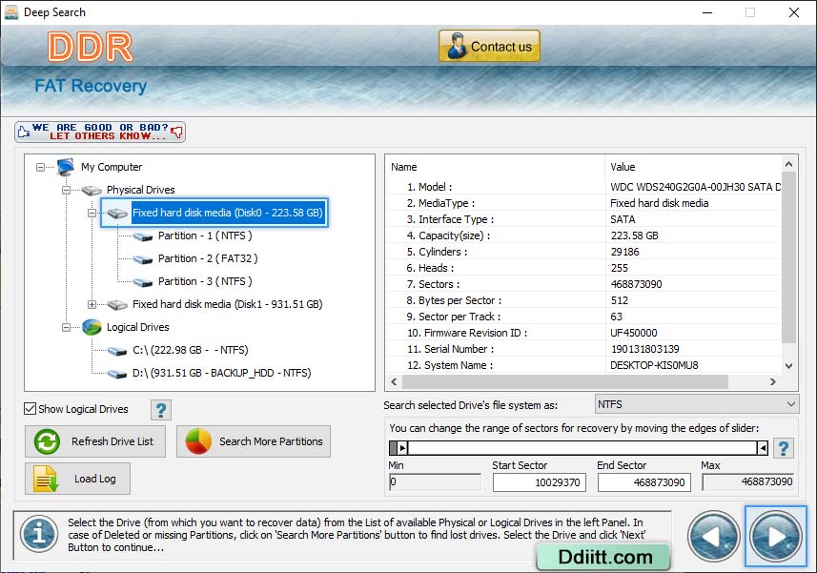
Task: Click details list scroll left arrow
Action: pos(395,381)
